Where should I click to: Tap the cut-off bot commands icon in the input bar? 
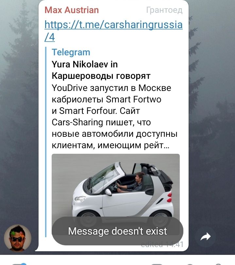coord(156,264)
